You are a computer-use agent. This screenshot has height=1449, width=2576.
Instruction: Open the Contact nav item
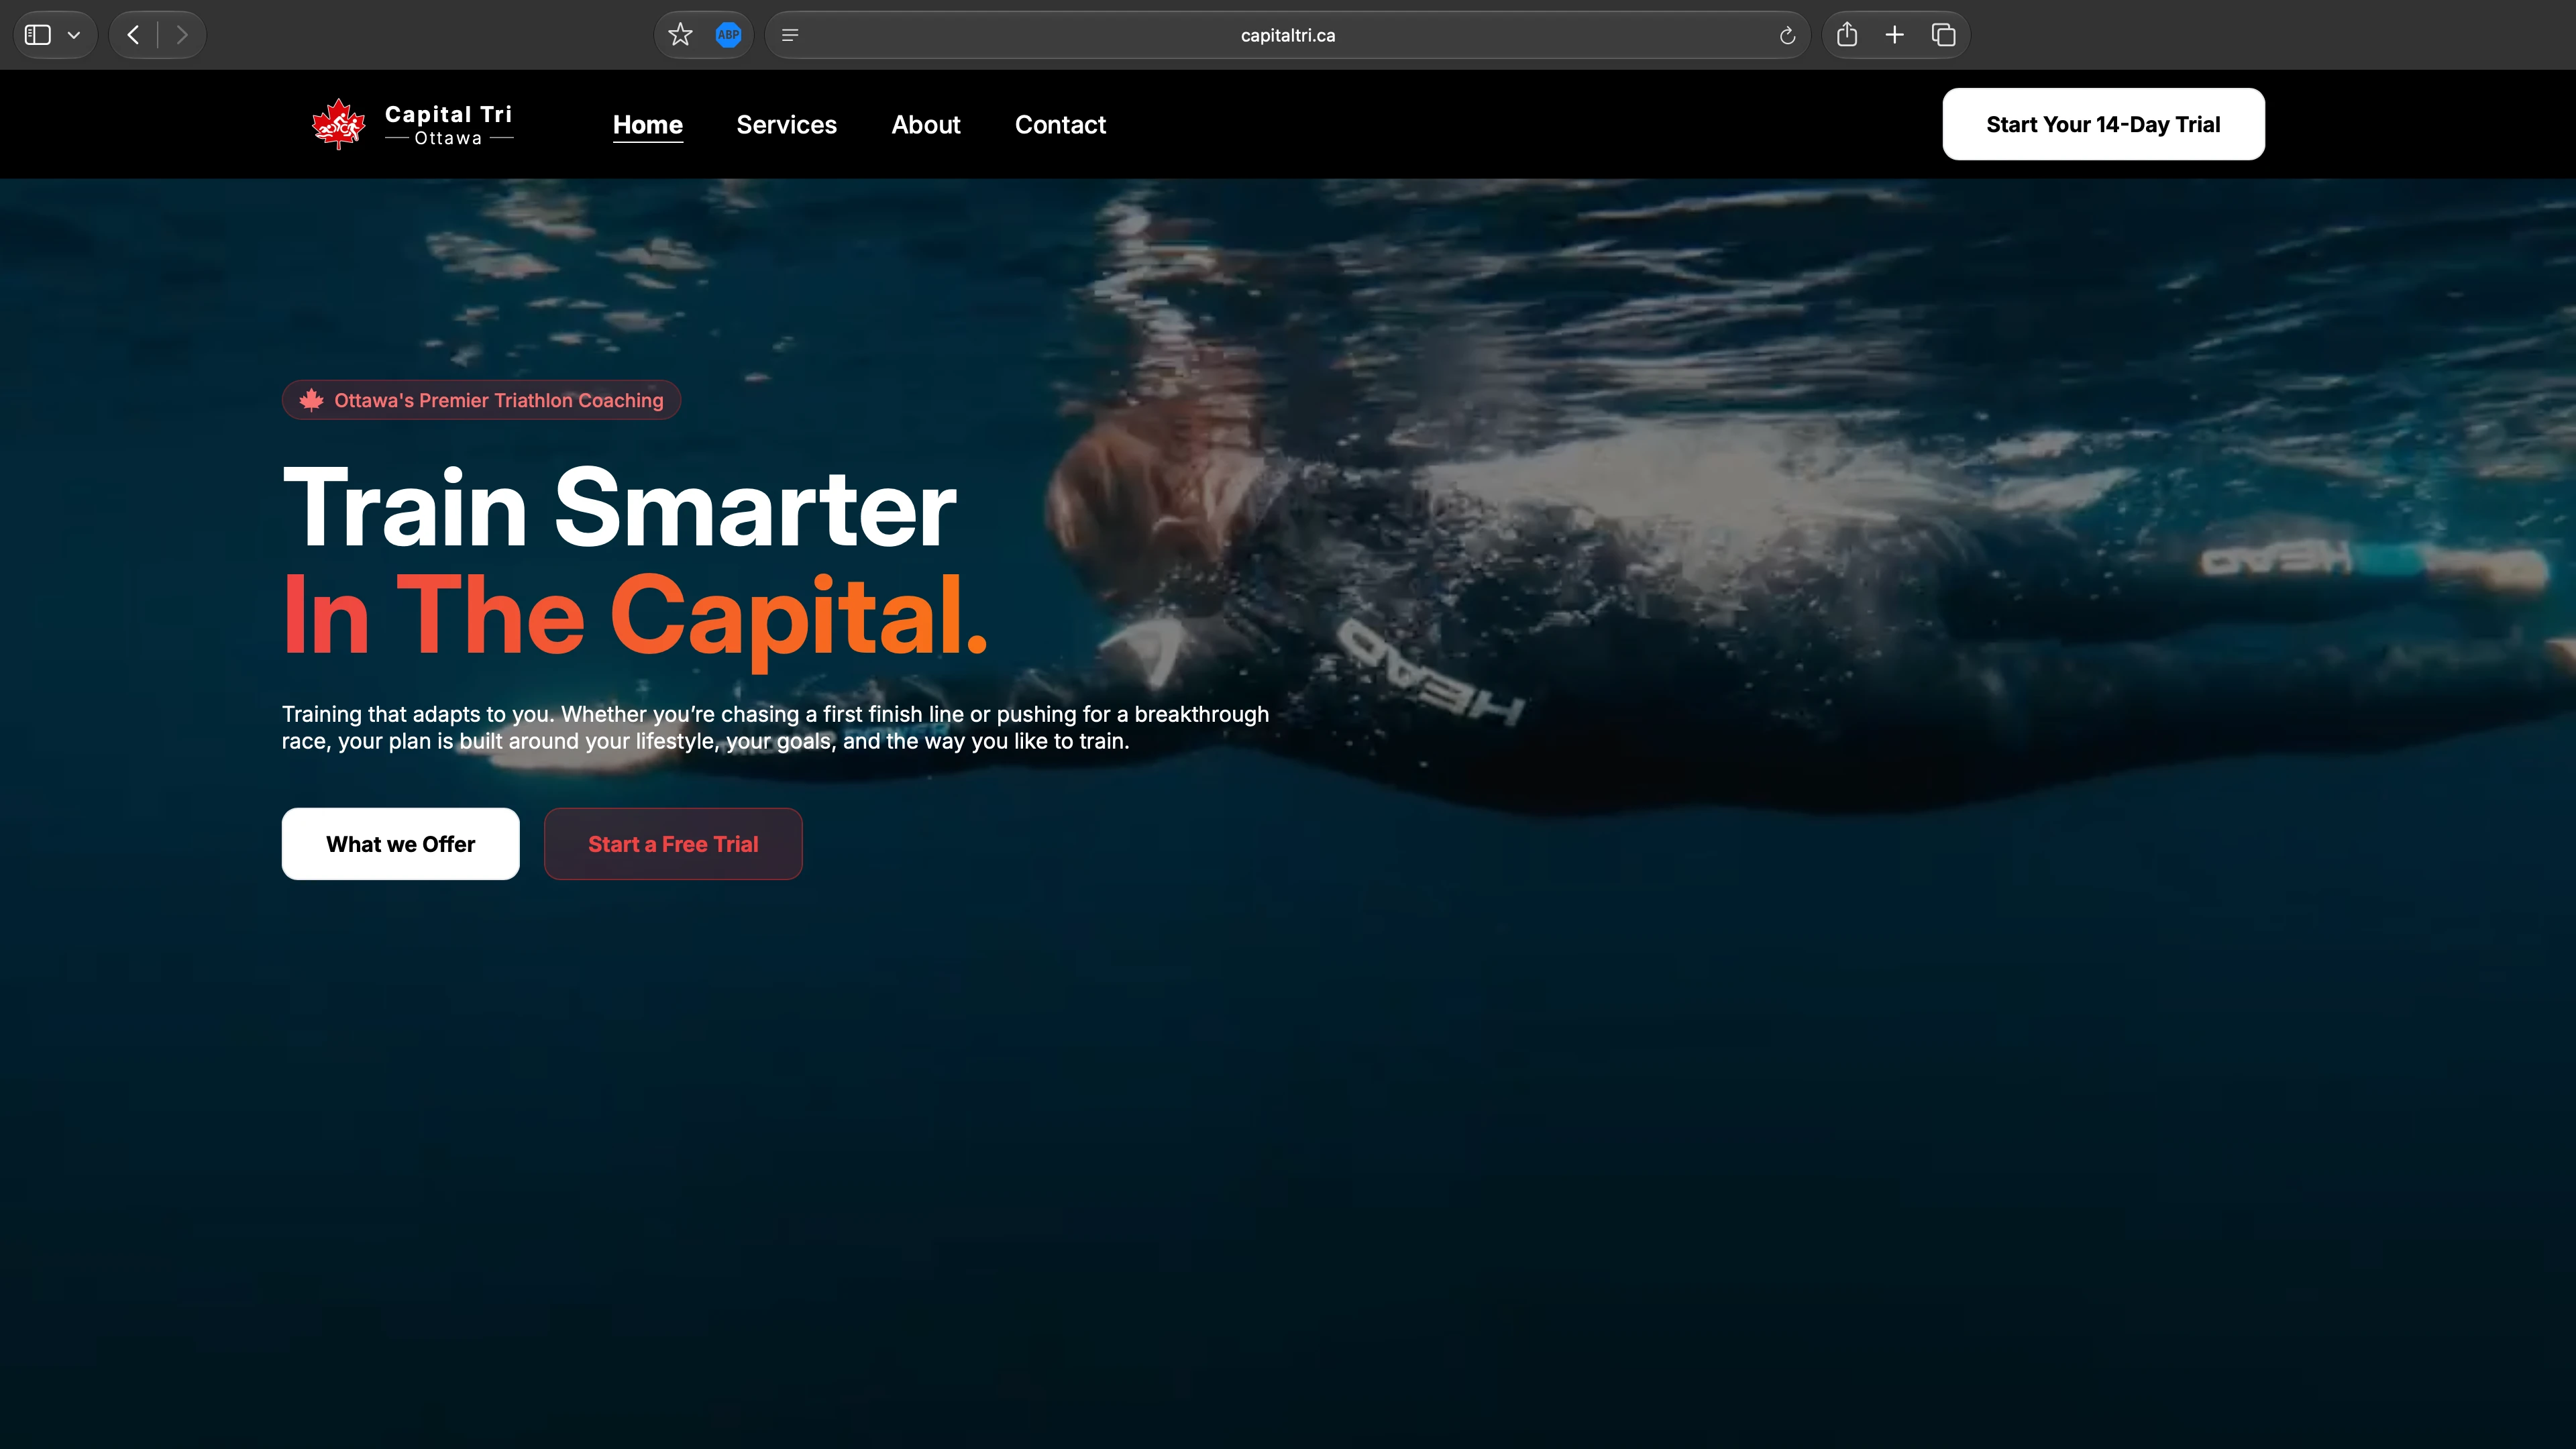click(1060, 125)
